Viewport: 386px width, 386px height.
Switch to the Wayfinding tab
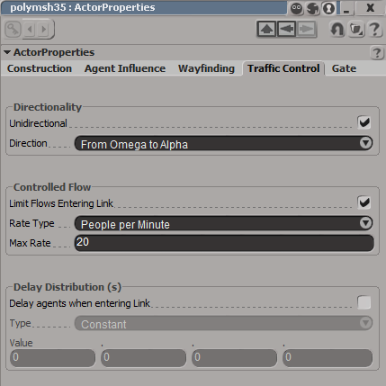click(x=206, y=68)
